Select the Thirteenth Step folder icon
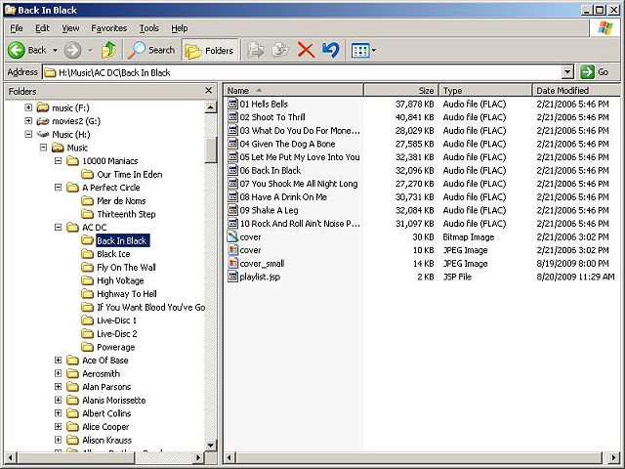The width and height of the screenshot is (625, 469). pos(87,214)
